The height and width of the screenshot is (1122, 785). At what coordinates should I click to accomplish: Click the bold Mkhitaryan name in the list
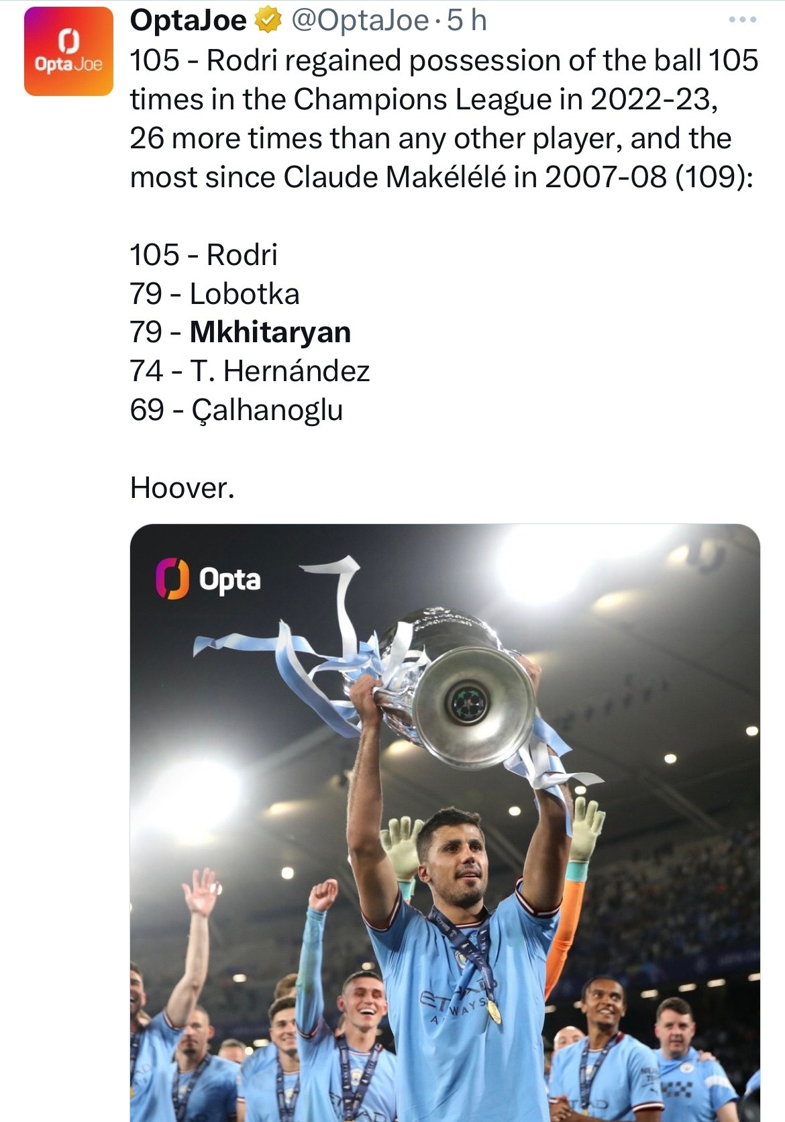click(270, 332)
